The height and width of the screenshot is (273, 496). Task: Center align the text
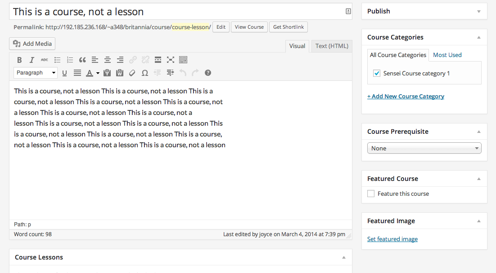(x=108, y=60)
